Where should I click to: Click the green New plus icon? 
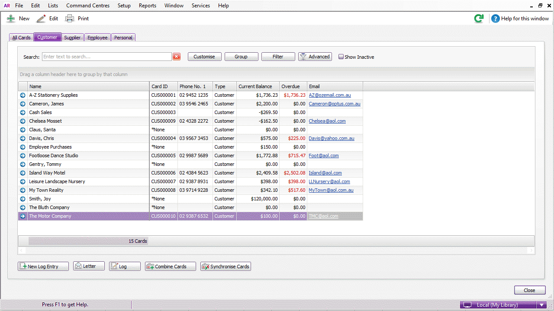coord(11,19)
